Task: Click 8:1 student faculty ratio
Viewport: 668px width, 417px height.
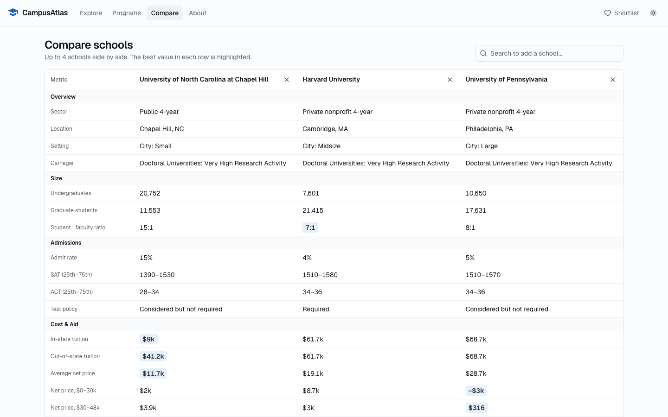Action: pyautogui.click(x=470, y=227)
